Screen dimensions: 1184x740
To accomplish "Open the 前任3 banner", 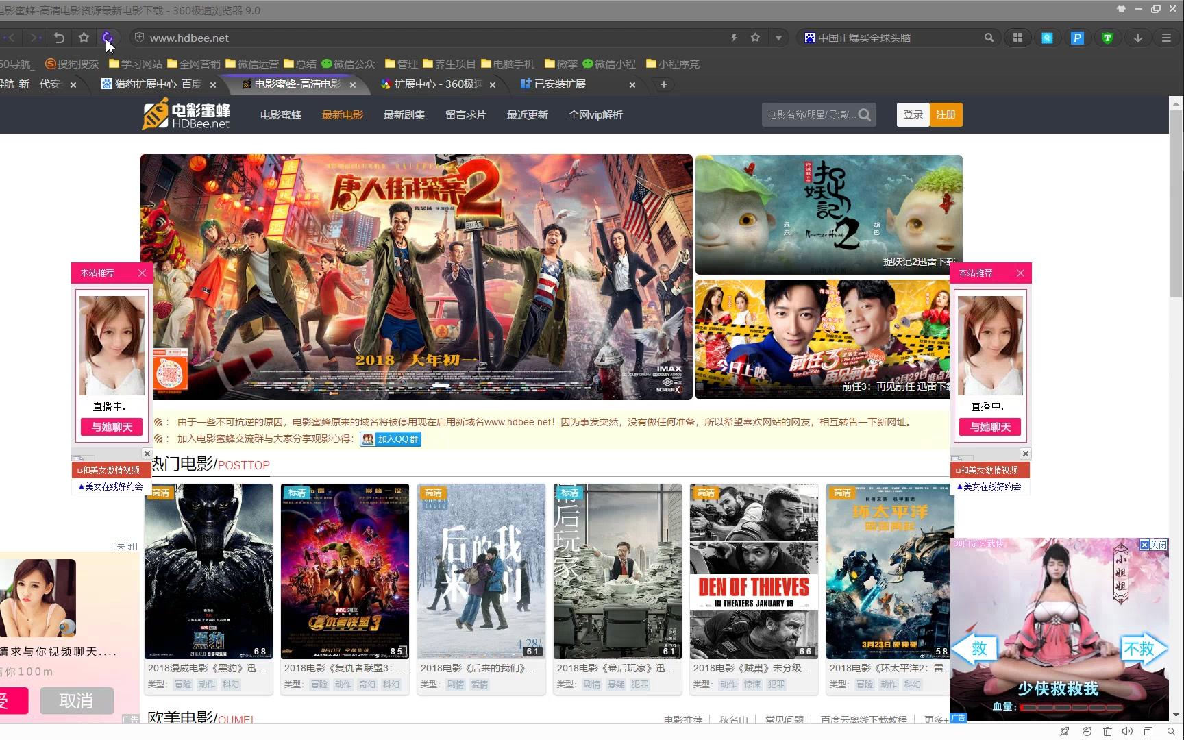I will click(822, 339).
